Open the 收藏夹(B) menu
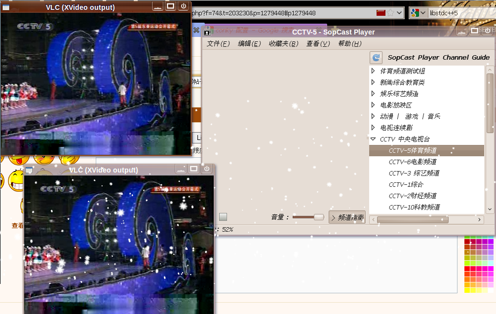496x314 pixels. click(x=284, y=43)
